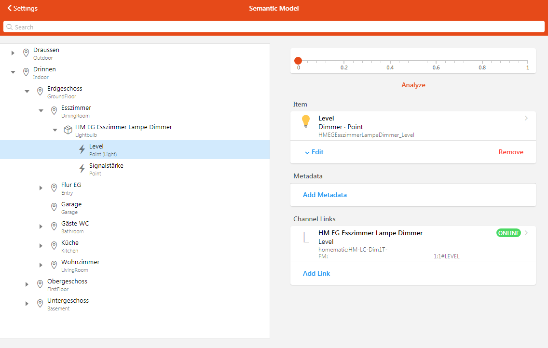This screenshot has width=548, height=348.
Task: Click the location pin icon next to Draussen
Action: pos(26,53)
